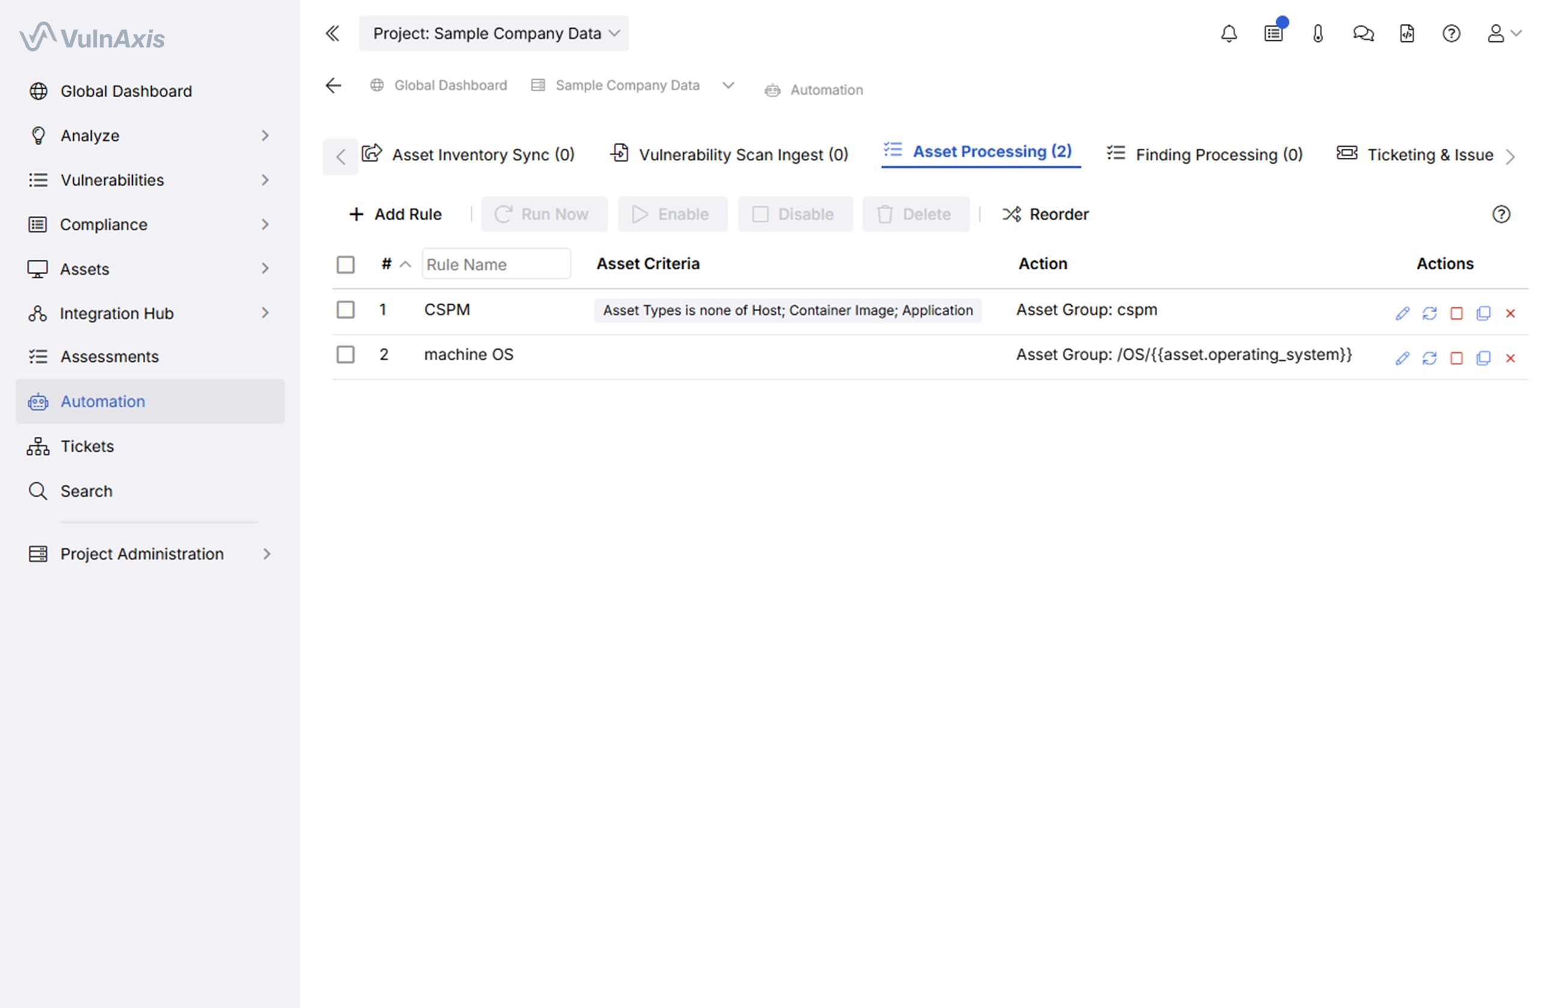The width and height of the screenshot is (1543, 1008).
Task: Open the chat bubbles icon
Action: 1363,34
